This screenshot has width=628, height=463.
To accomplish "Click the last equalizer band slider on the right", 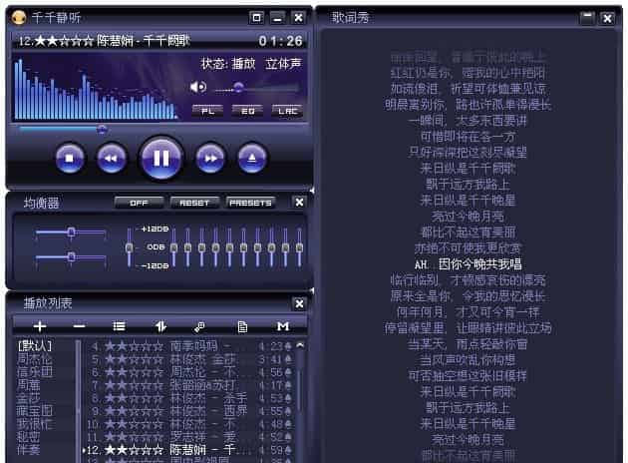I will tap(299, 247).
